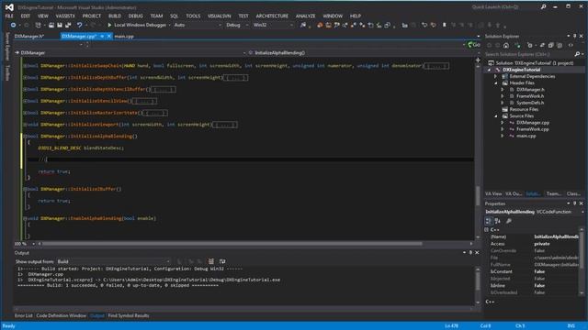Start the Local Windows Debugger play icon
Image resolution: width=588 pixels, height=330 pixels.
coord(109,25)
